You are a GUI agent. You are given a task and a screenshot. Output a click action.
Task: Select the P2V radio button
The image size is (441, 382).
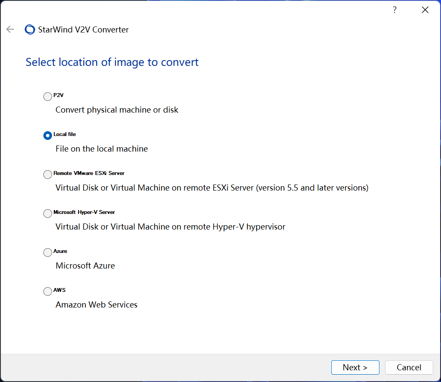tap(48, 97)
